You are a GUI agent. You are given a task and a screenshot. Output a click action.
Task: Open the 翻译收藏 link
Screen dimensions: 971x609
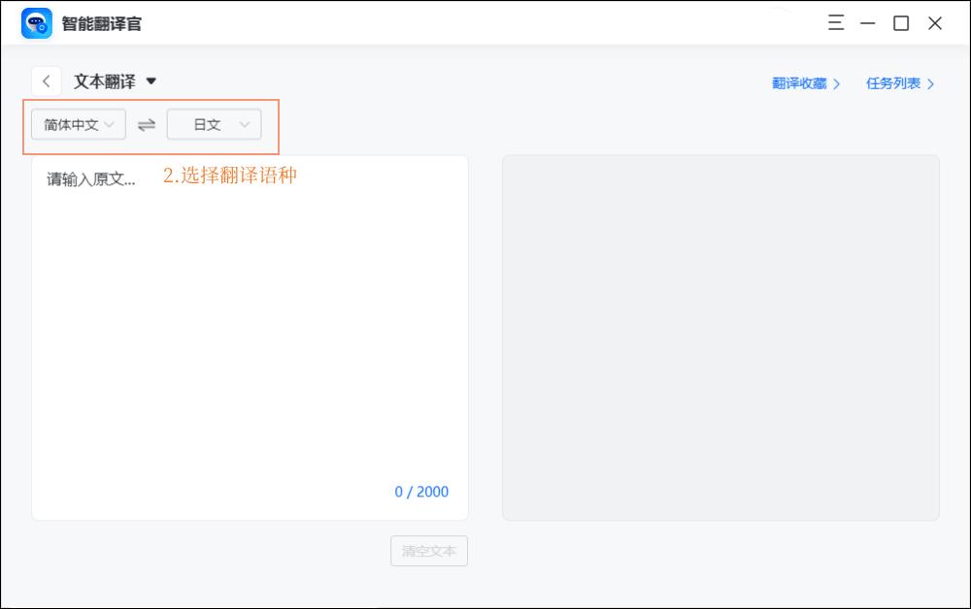coord(806,83)
